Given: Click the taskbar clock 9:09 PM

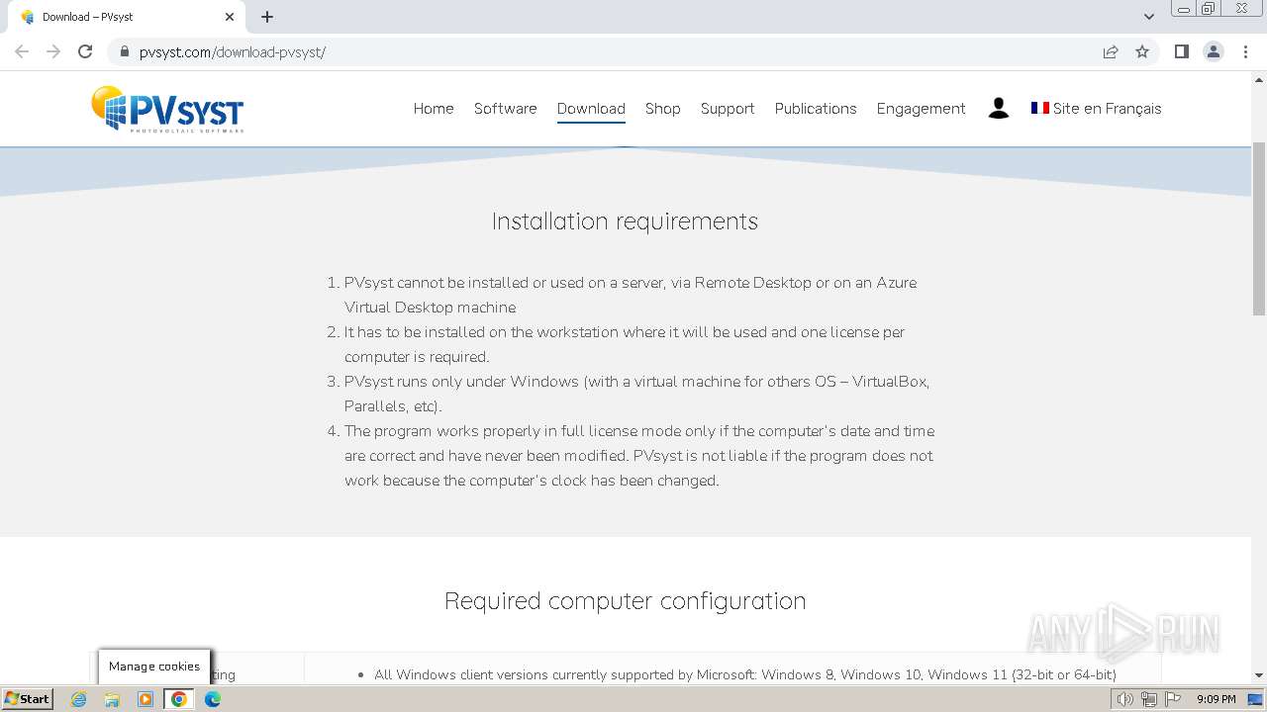Looking at the screenshot, I should coord(1216,699).
